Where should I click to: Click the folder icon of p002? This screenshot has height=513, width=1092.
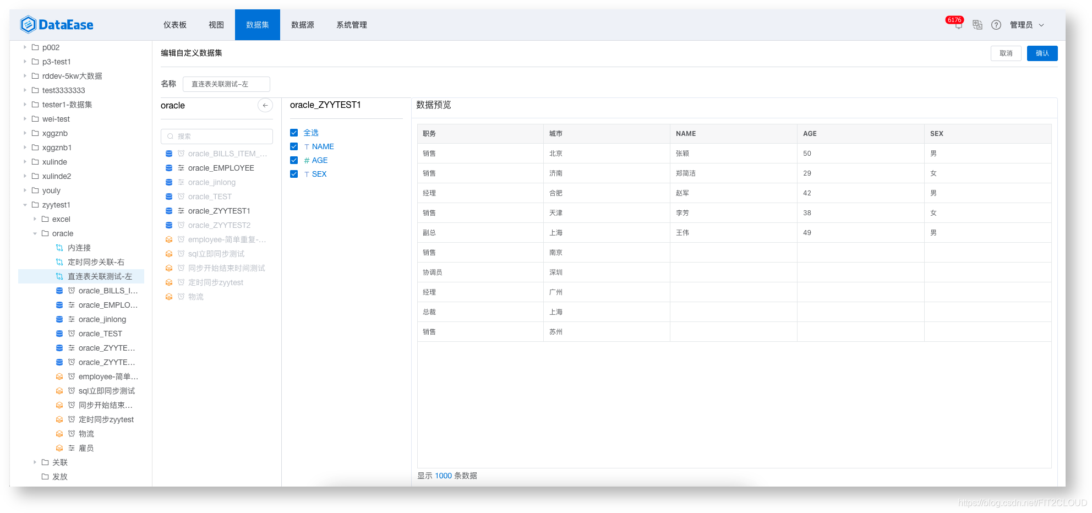(x=35, y=47)
